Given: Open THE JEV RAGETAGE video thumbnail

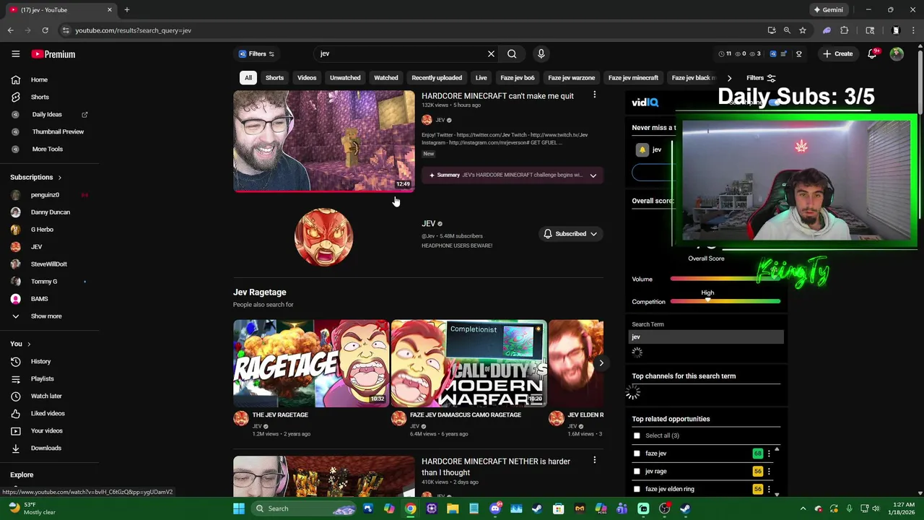Looking at the screenshot, I should [311, 363].
